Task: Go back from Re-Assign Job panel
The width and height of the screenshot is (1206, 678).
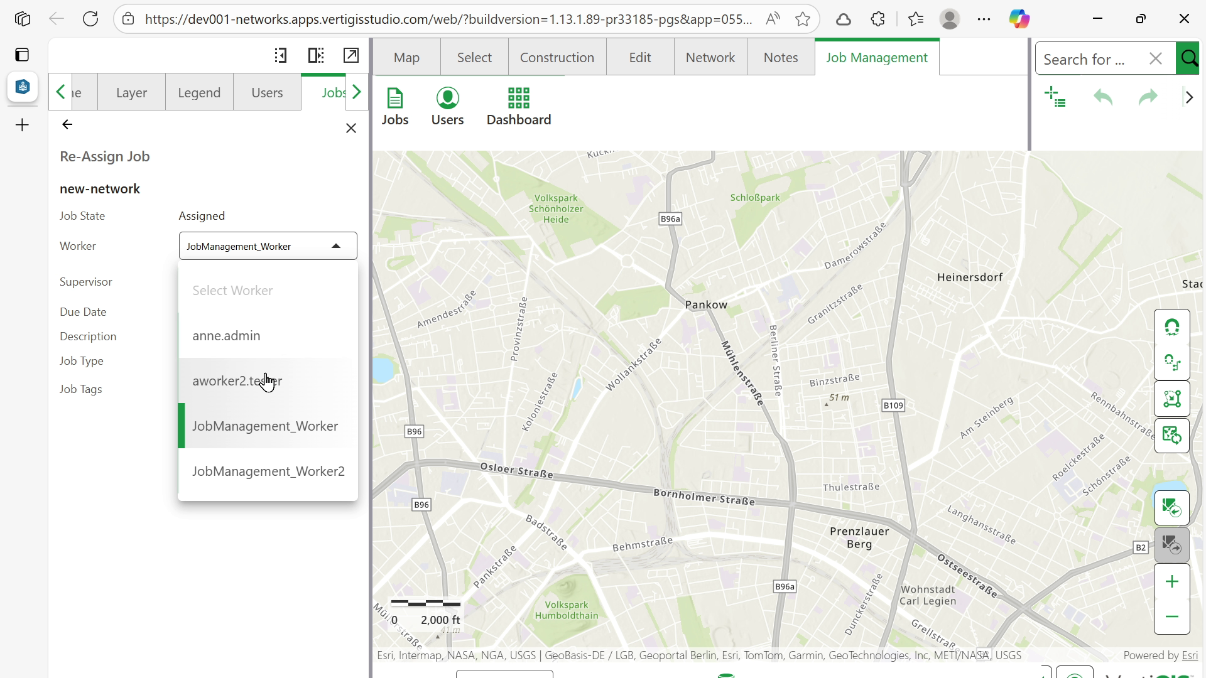Action: click(67, 124)
